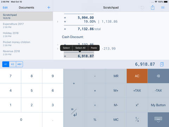The image size is (169, 127).
Task: Tap the large plus key
Action: (74, 83)
